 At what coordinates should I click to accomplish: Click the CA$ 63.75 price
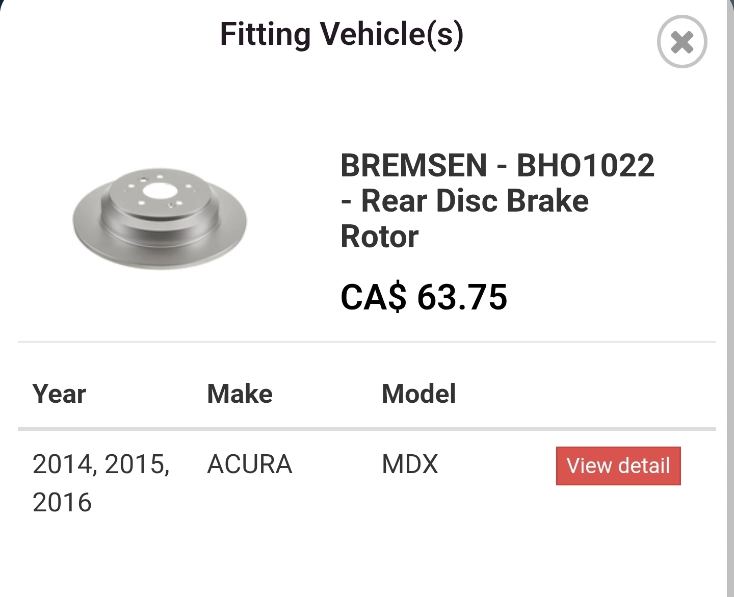[x=424, y=297]
